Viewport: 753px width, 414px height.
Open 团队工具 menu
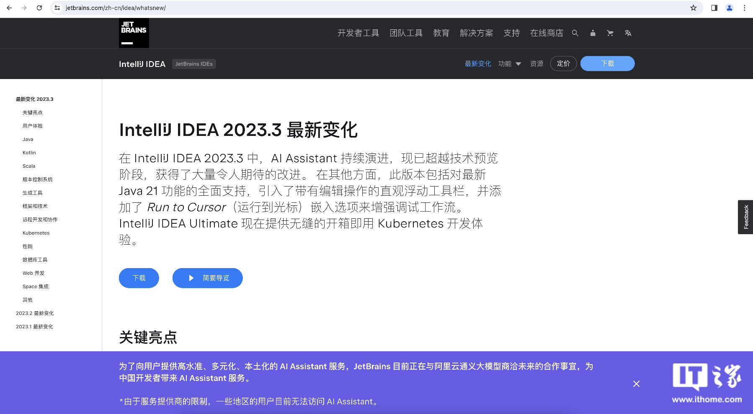click(406, 33)
